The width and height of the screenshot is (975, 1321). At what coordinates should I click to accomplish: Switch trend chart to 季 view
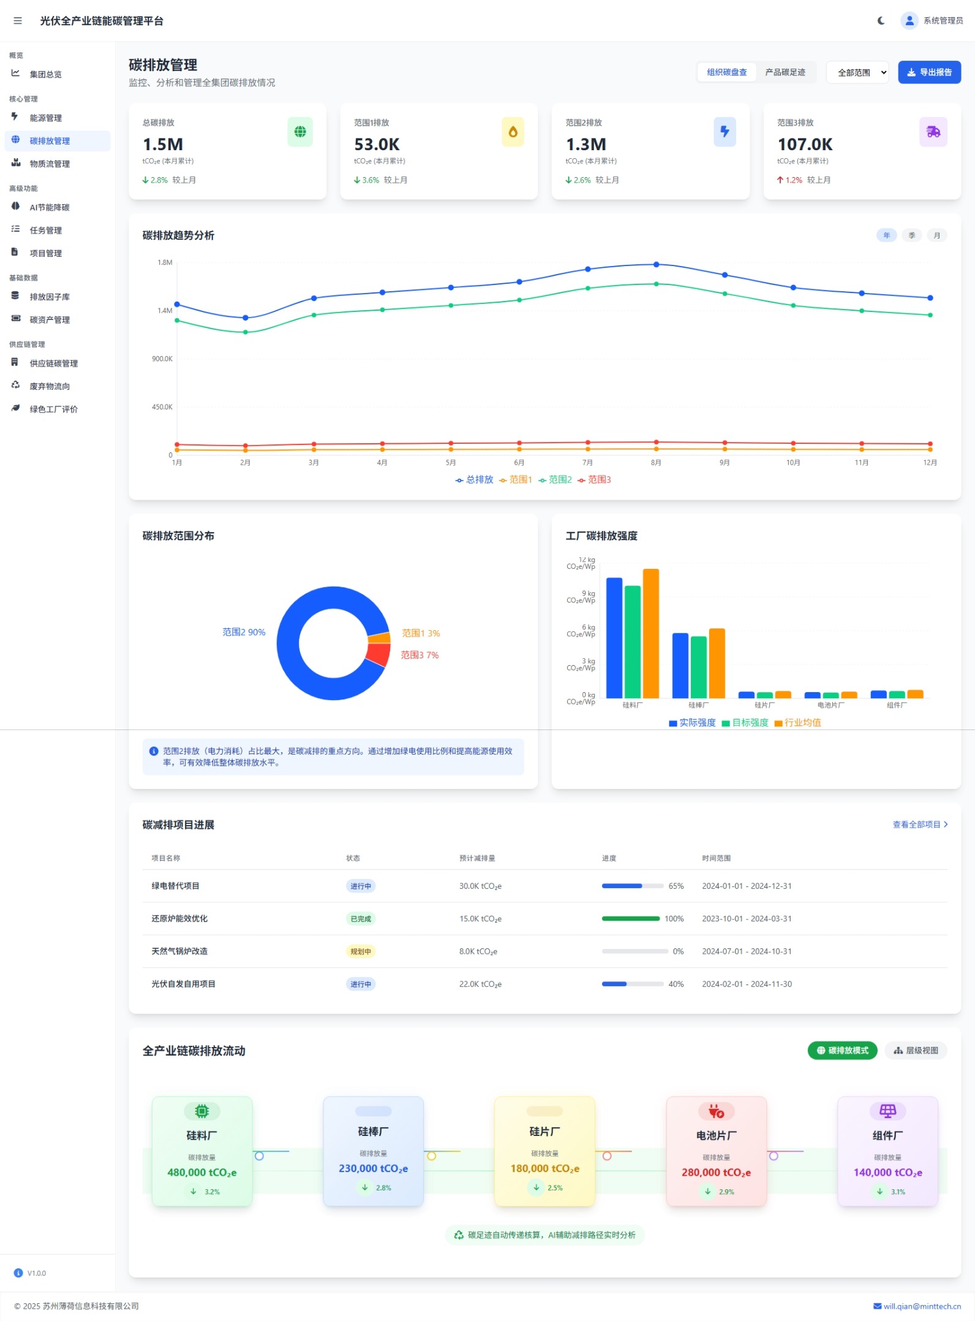[911, 235]
